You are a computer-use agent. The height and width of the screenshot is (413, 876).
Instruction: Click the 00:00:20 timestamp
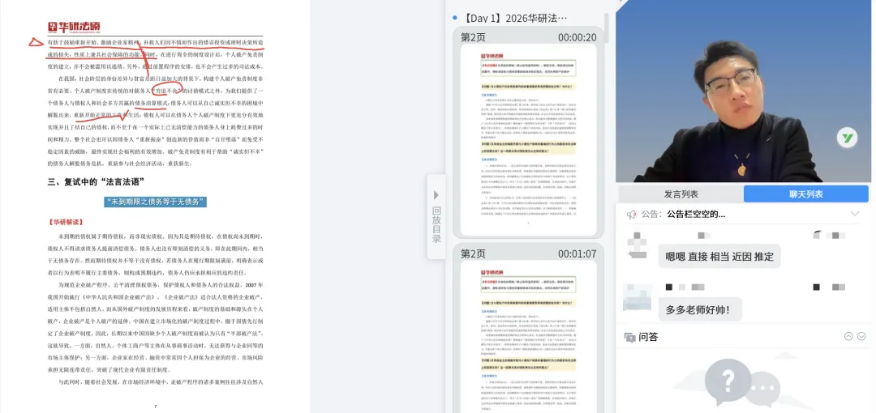point(578,37)
